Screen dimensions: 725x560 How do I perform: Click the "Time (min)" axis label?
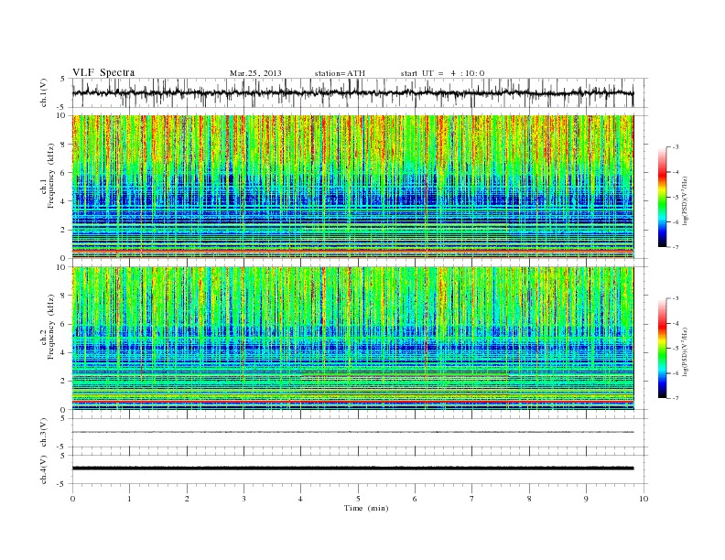pos(366,508)
